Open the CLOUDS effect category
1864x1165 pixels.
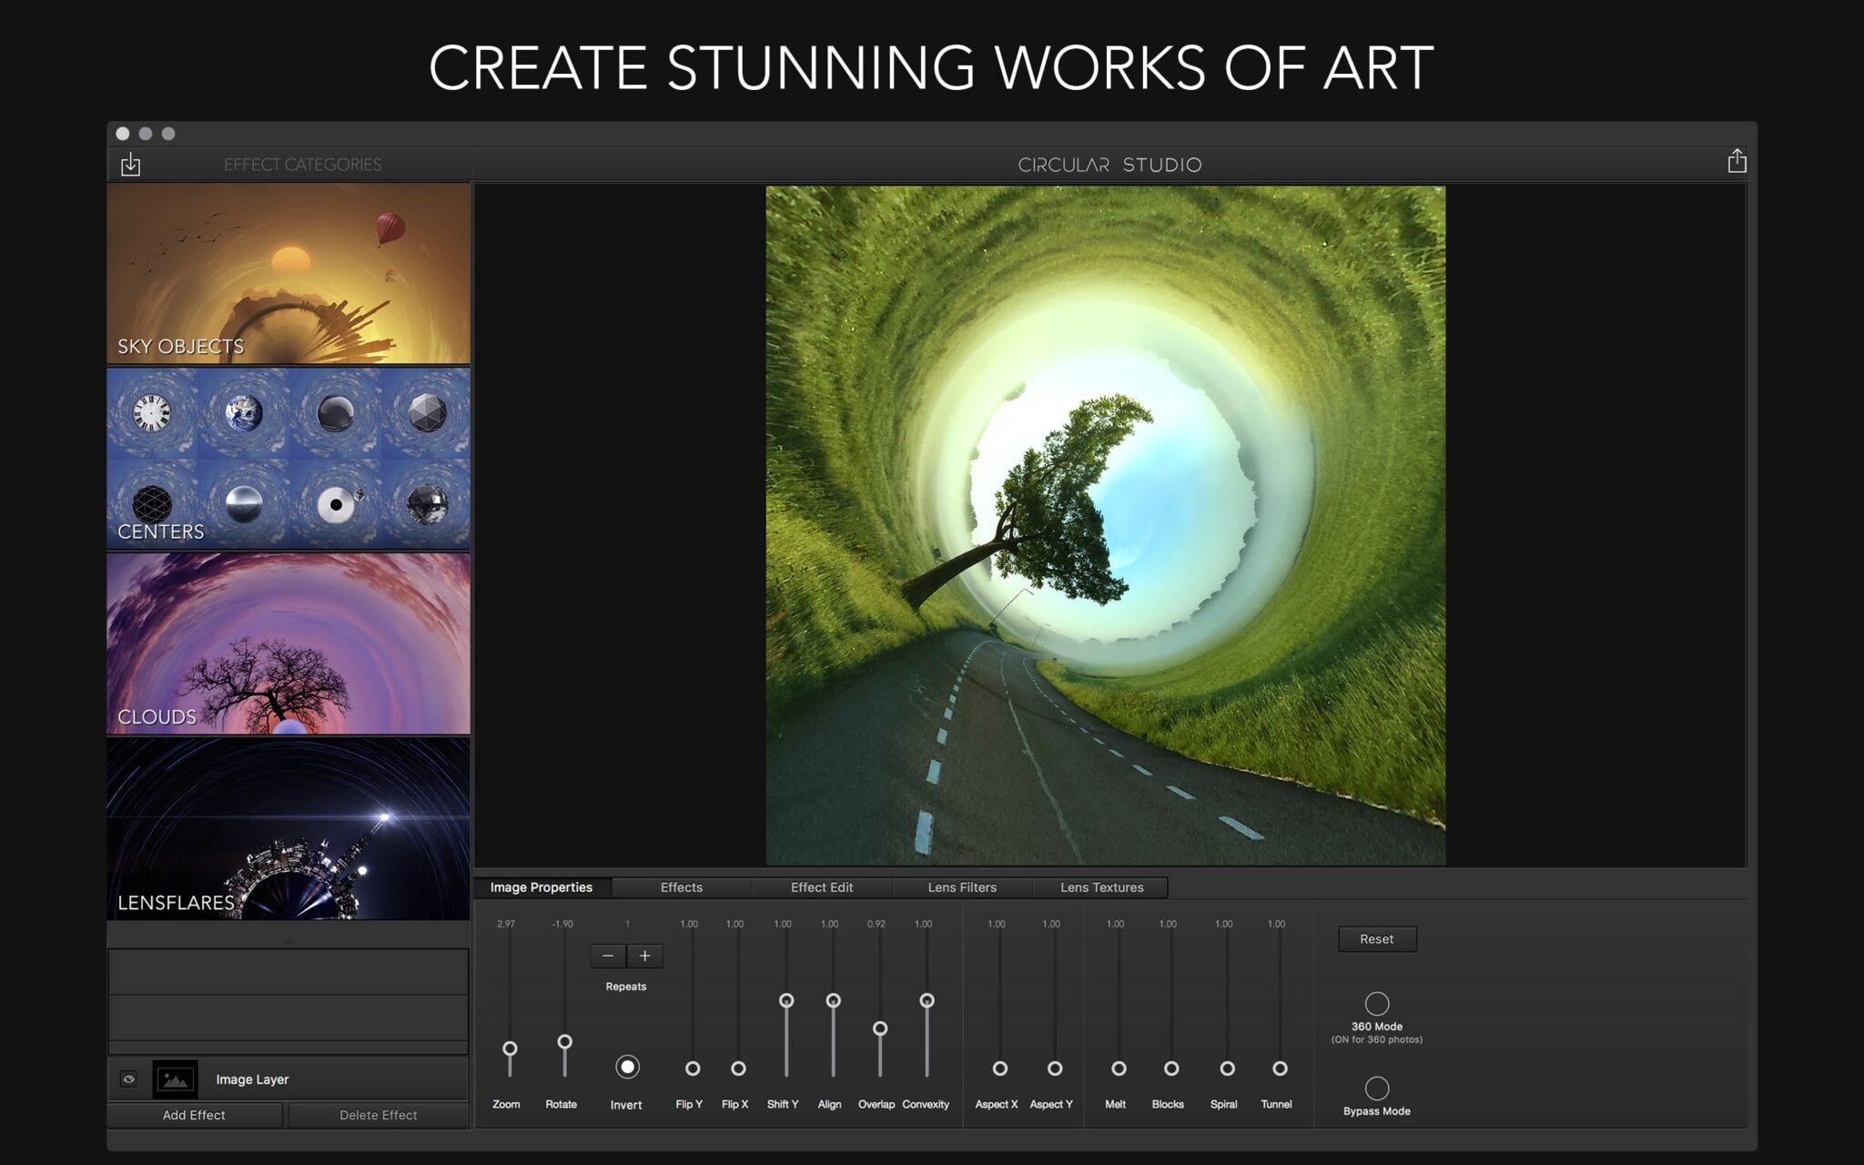(x=289, y=643)
